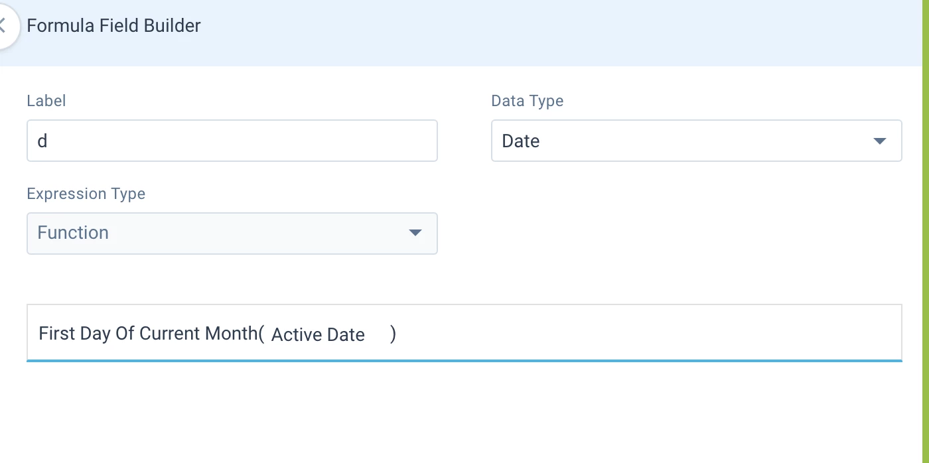This screenshot has width=929, height=463.
Task: Click the Expression Type dropdown arrow
Action: pyautogui.click(x=415, y=233)
